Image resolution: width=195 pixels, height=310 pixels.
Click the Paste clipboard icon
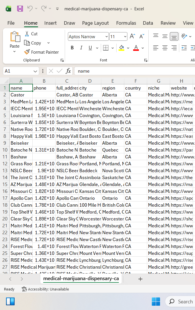15,37
